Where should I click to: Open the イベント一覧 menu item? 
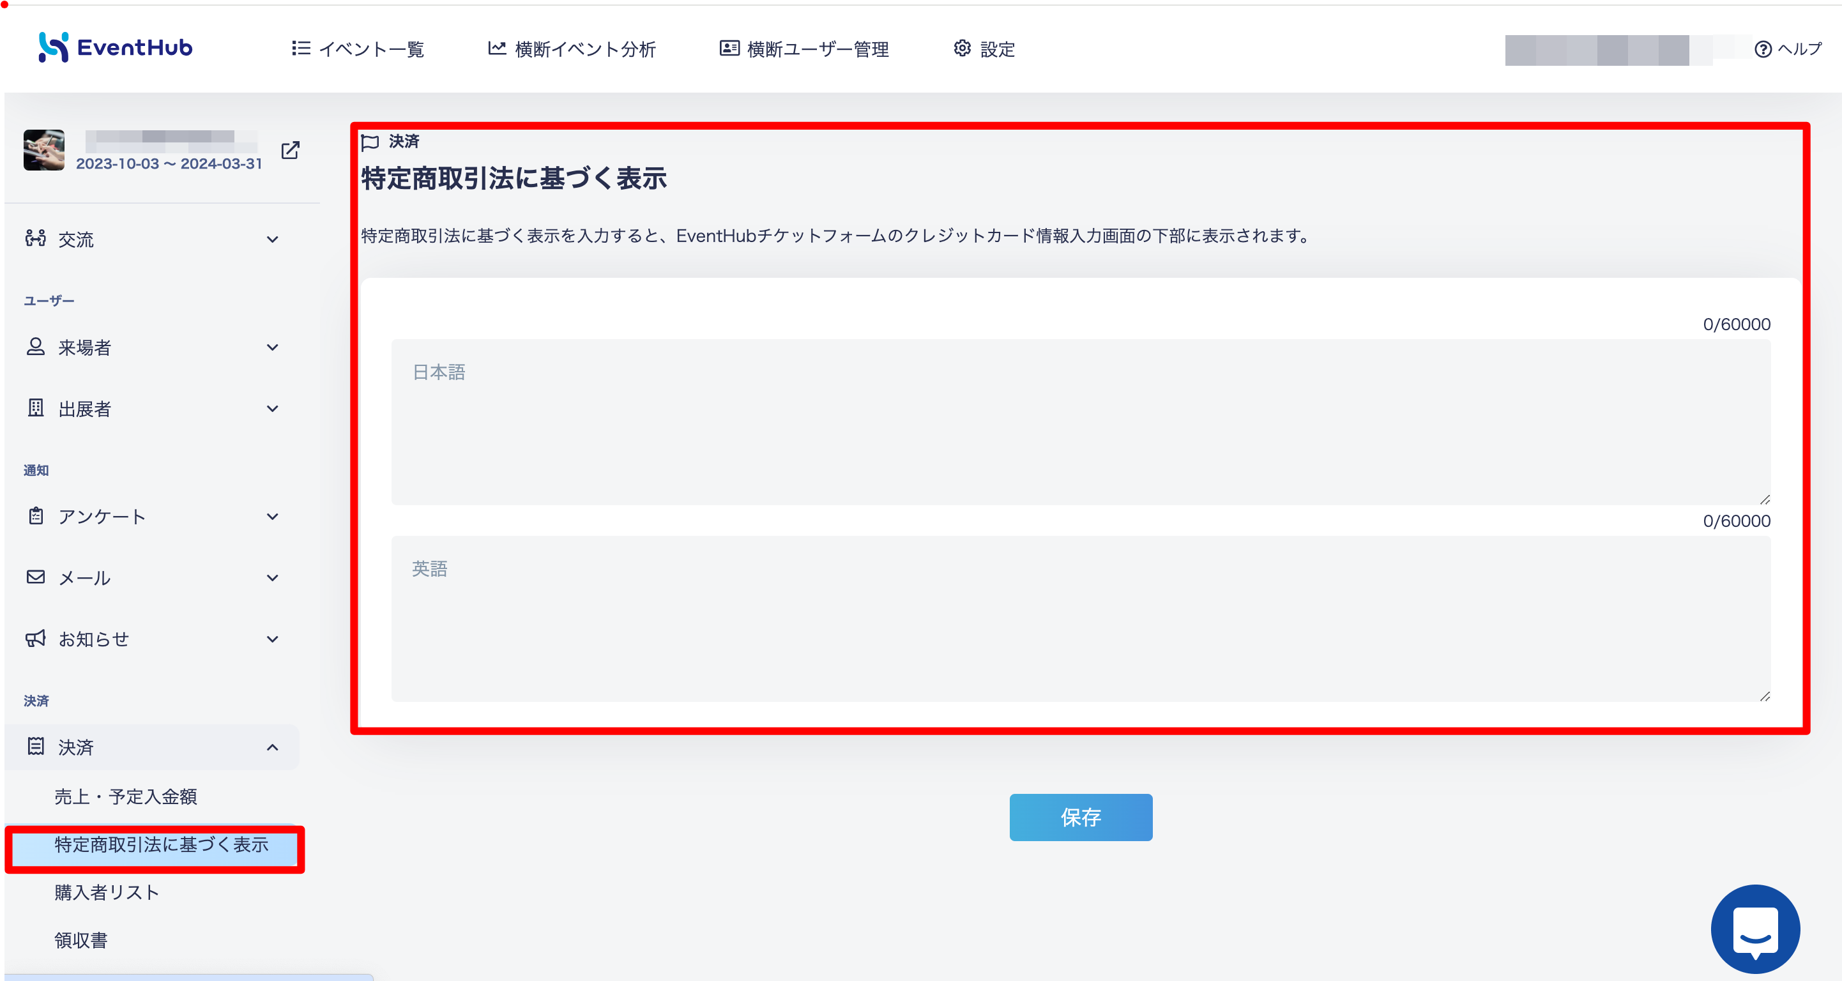point(358,49)
